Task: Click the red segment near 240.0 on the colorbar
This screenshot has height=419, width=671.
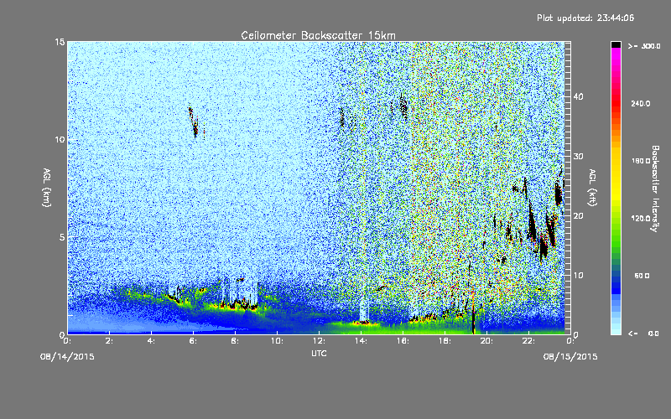Action: coord(616,104)
